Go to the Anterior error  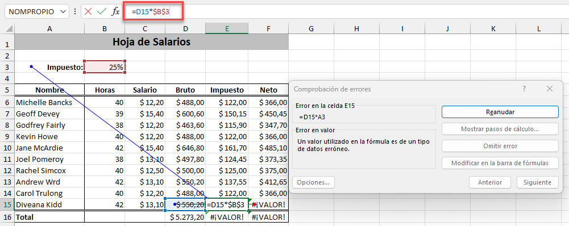(x=490, y=182)
